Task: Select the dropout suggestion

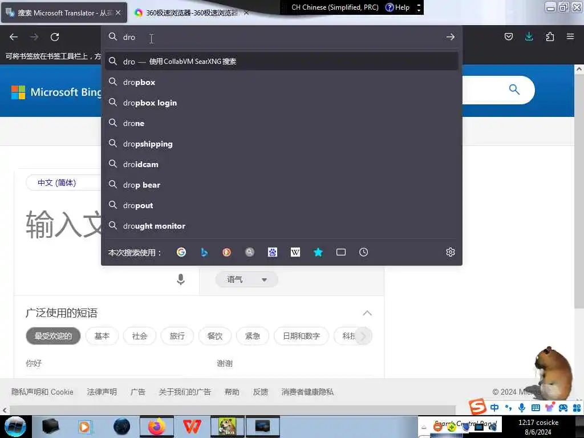Action: [x=282, y=205]
